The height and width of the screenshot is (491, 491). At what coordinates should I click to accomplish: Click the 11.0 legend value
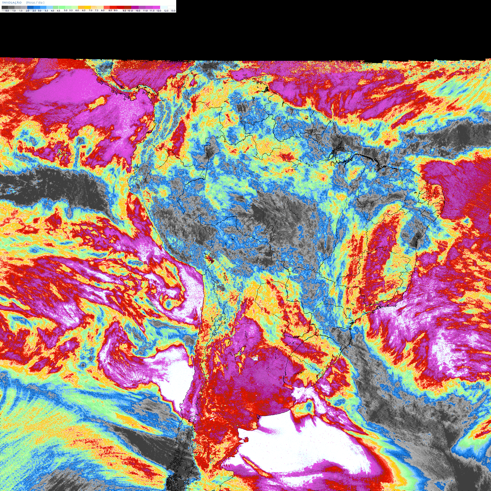tap(145, 11)
